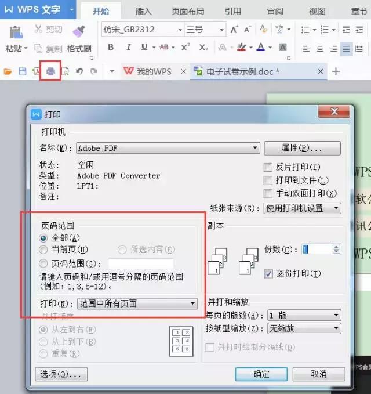Open the 纸张来源 dropdown

tap(302, 208)
